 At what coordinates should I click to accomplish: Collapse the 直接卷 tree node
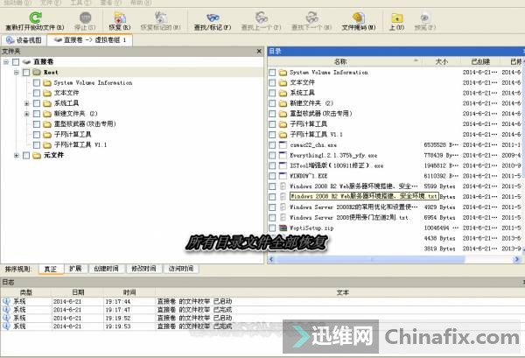(6, 62)
